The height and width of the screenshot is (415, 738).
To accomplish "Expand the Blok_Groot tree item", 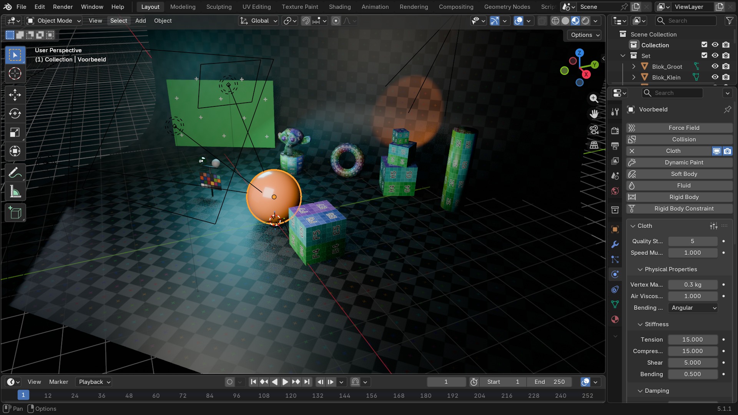I will click(x=633, y=66).
